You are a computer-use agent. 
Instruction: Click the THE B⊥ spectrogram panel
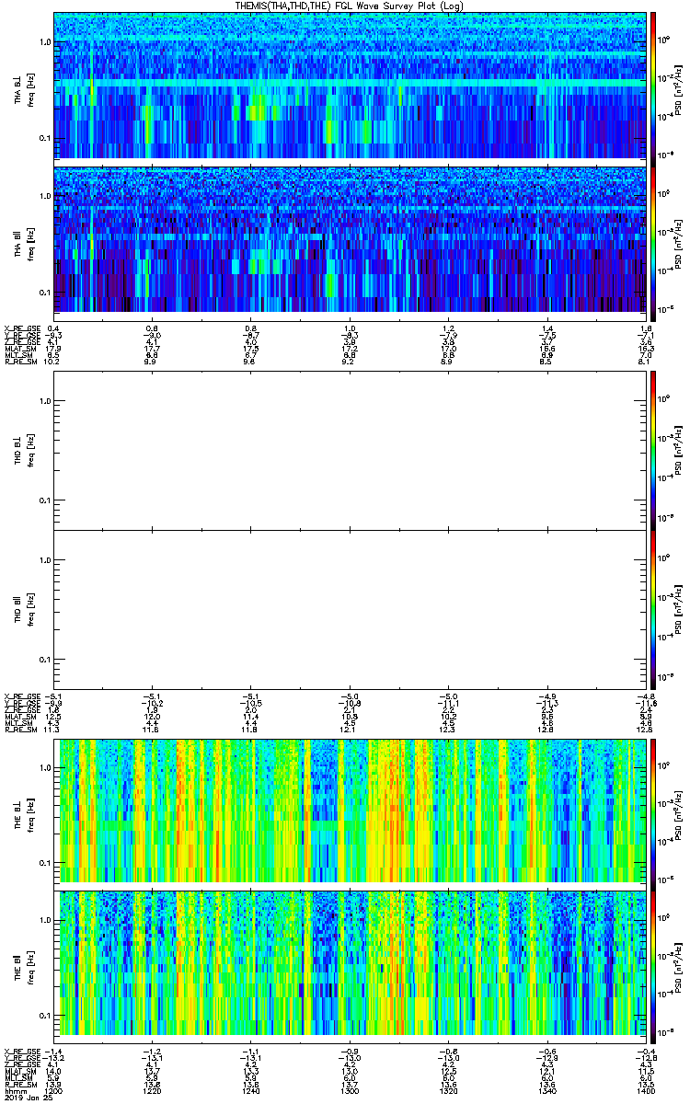pyautogui.click(x=349, y=811)
